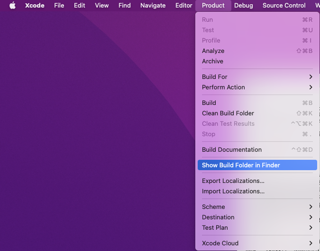Close the open Product menu
This screenshot has height=251, width=320.
[x=213, y=6]
